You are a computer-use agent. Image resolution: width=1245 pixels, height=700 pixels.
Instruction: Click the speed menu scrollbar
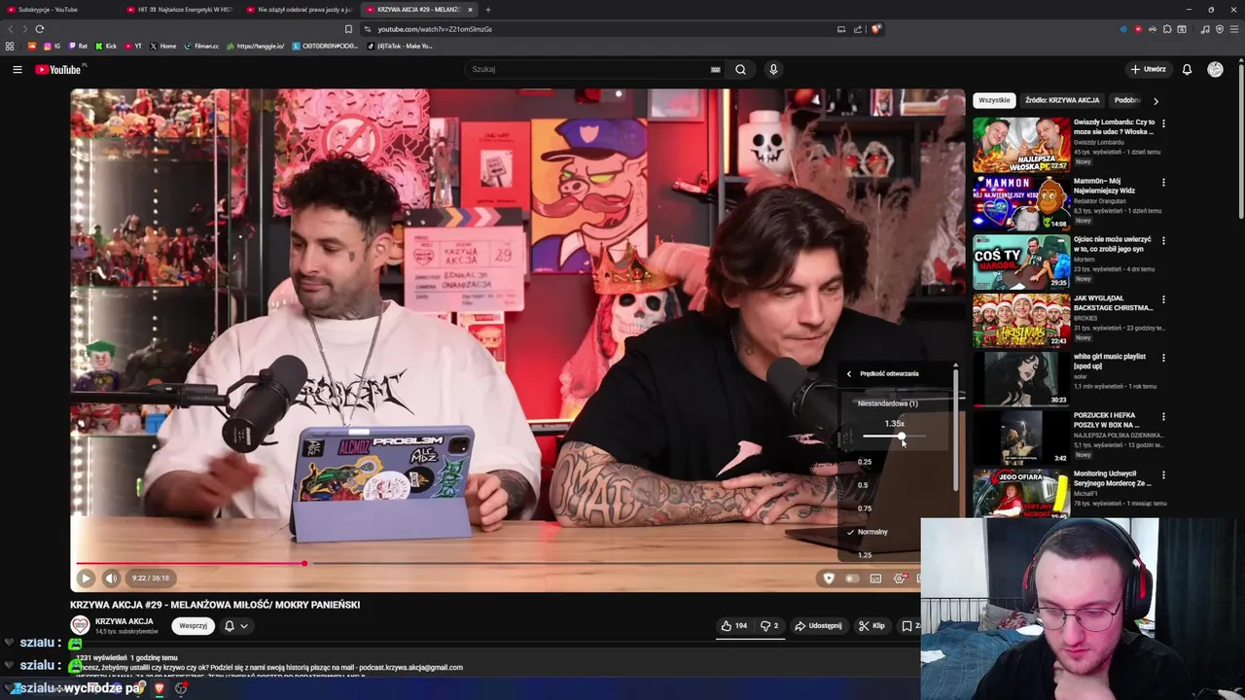[956, 428]
